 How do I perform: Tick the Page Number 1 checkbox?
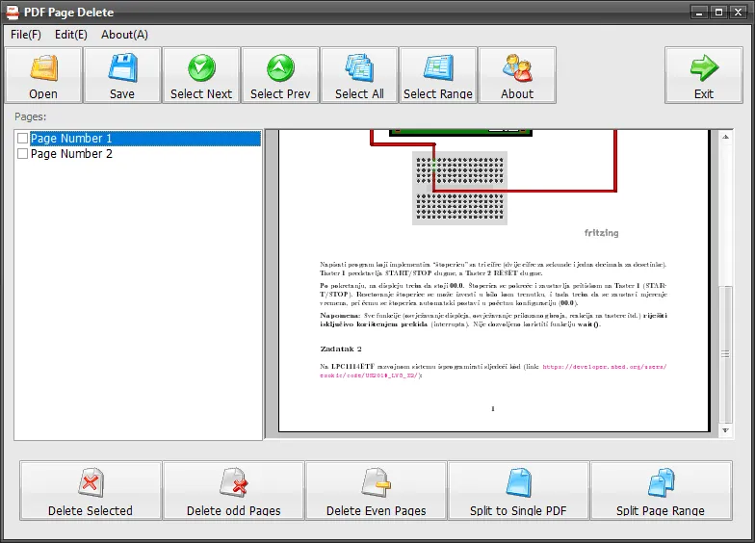click(23, 139)
